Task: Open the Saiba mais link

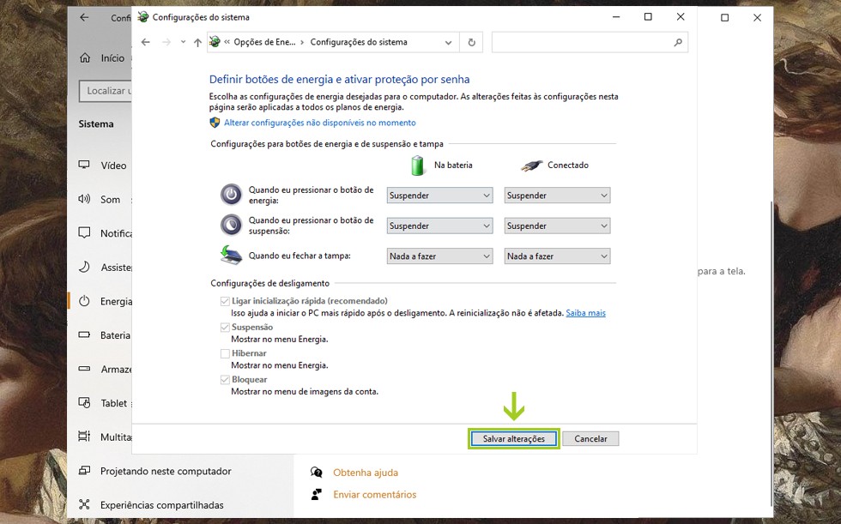Action: point(585,313)
